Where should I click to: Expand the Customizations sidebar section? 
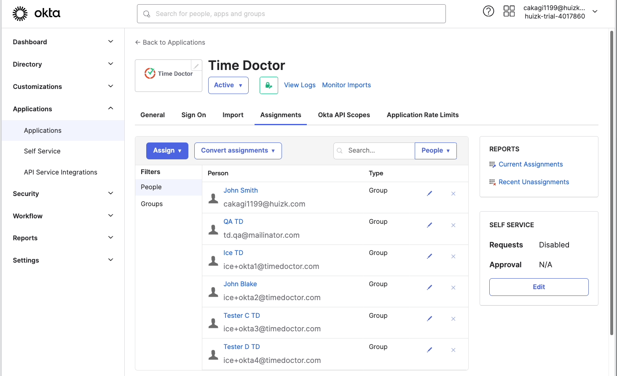click(63, 86)
